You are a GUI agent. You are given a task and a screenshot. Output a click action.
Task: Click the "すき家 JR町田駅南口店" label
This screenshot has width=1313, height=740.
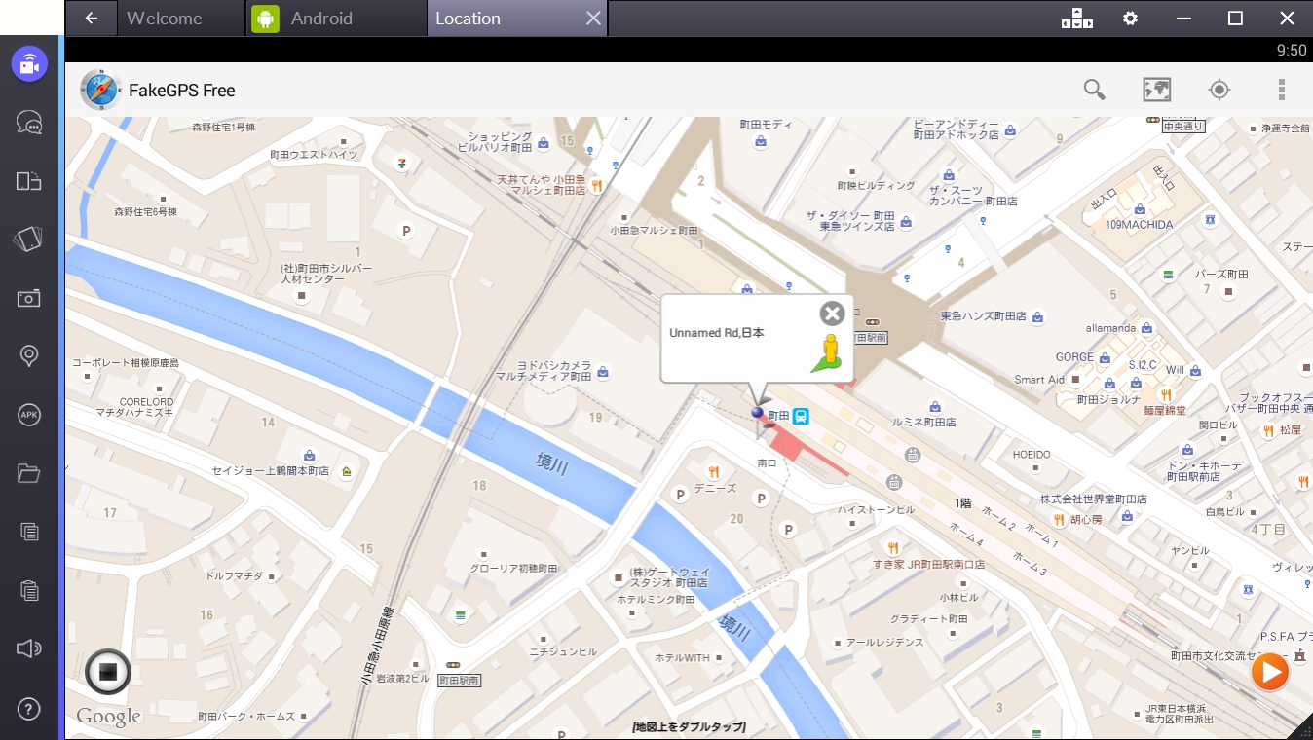click(929, 565)
